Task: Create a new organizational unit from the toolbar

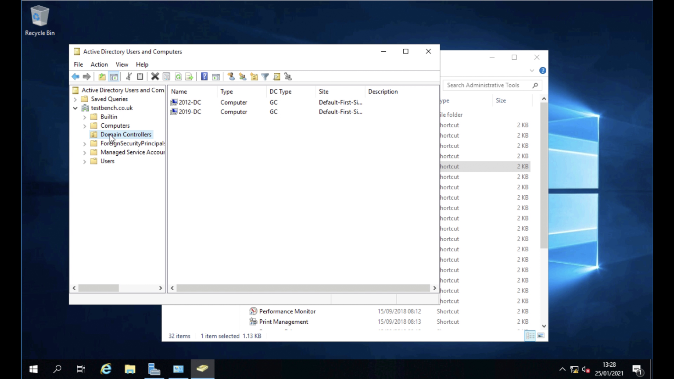Action: click(x=254, y=77)
